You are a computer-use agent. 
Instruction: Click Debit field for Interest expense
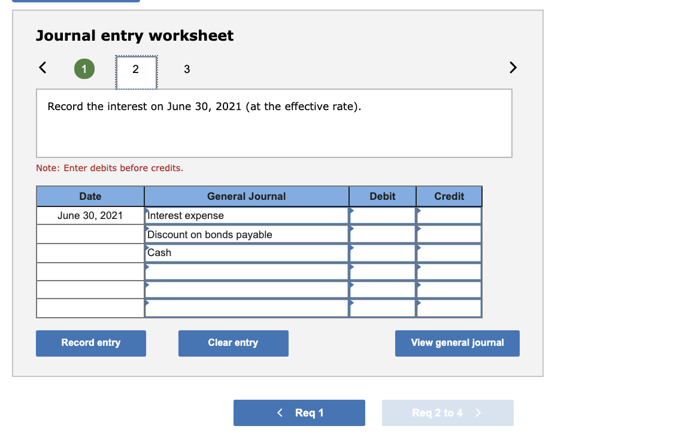(x=383, y=216)
